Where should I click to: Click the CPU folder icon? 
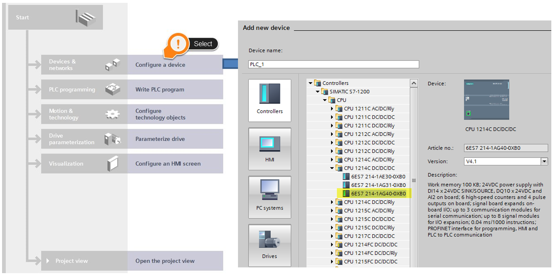click(x=332, y=100)
